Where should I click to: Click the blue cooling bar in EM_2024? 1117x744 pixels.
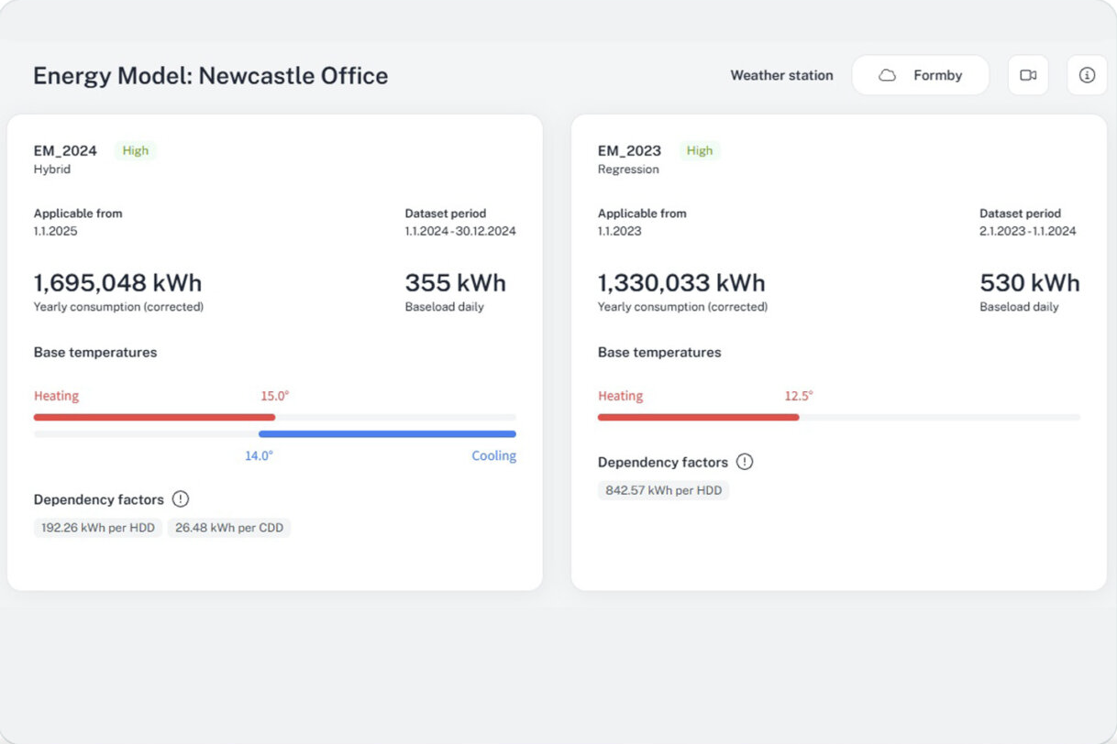[x=387, y=434]
